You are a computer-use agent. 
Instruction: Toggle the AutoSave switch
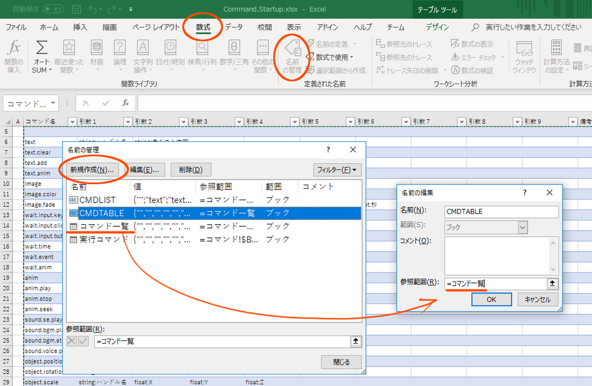[53, 9]
